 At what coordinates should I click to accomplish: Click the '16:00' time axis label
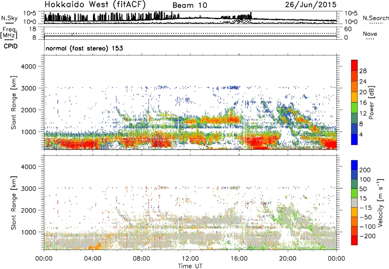(x=239, y=259)
